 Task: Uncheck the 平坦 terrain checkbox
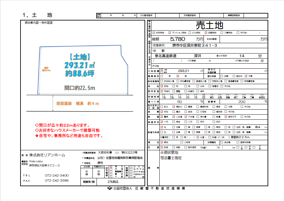pos(162,112)
